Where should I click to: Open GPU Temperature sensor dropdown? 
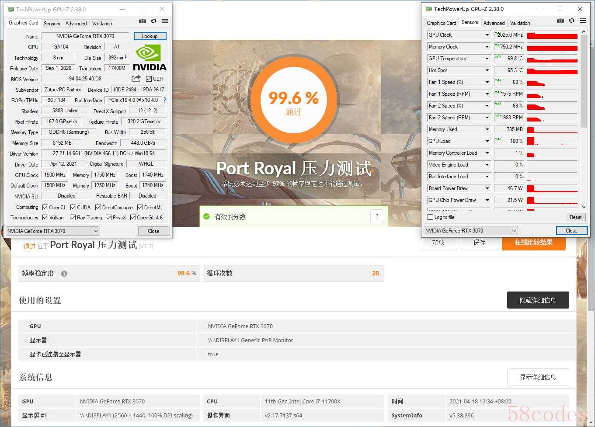click(x=487, y=59)
